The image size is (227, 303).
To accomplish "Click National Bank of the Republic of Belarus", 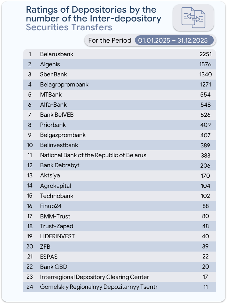I will [x=93, y=155].
